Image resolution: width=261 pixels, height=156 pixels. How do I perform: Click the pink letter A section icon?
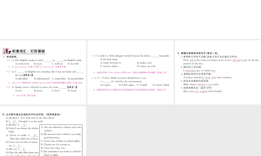tap(6, 51)
